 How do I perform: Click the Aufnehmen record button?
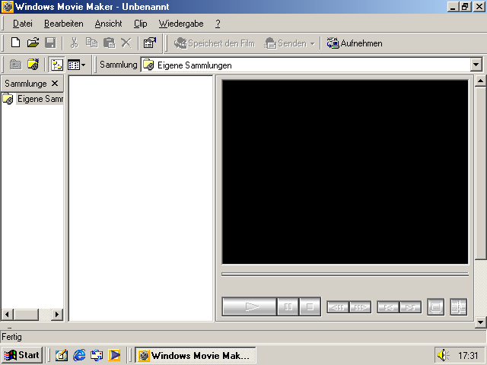click(x=355, y=43)
